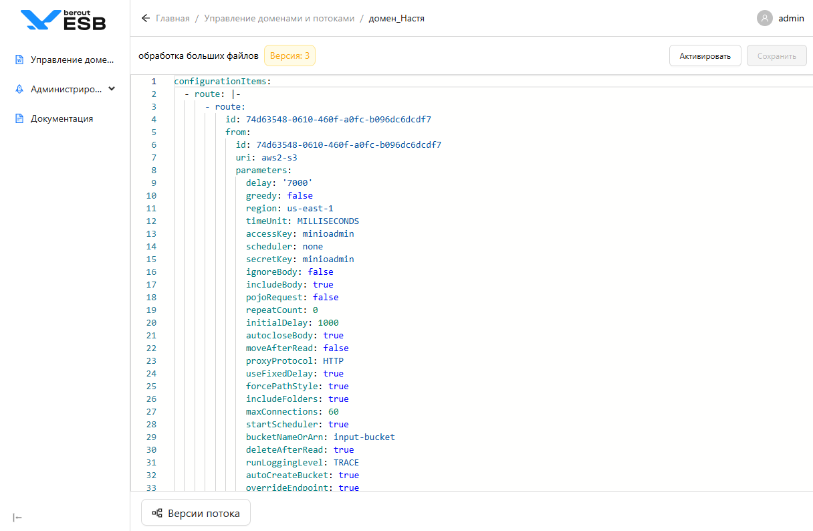Click line number 20 in the gutter

tap(151, 322)
